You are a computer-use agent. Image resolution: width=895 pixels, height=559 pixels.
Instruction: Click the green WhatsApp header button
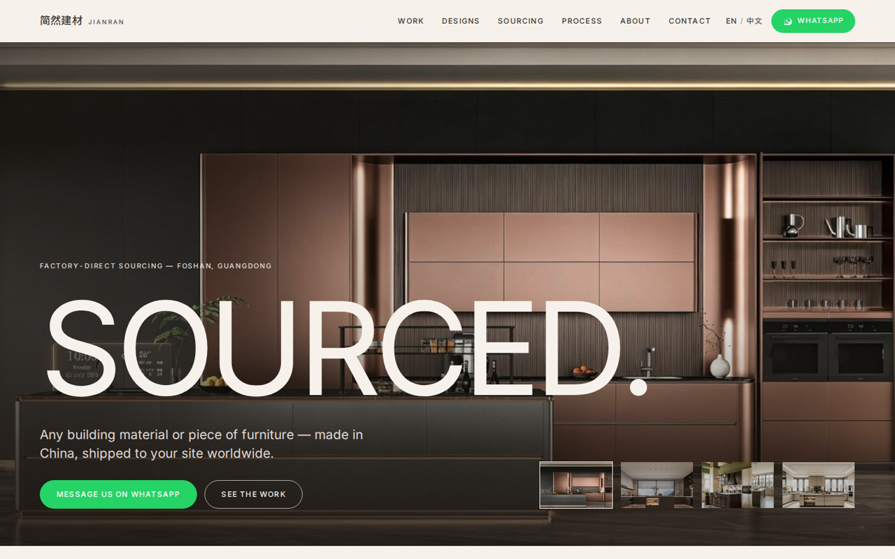(813, 21)
